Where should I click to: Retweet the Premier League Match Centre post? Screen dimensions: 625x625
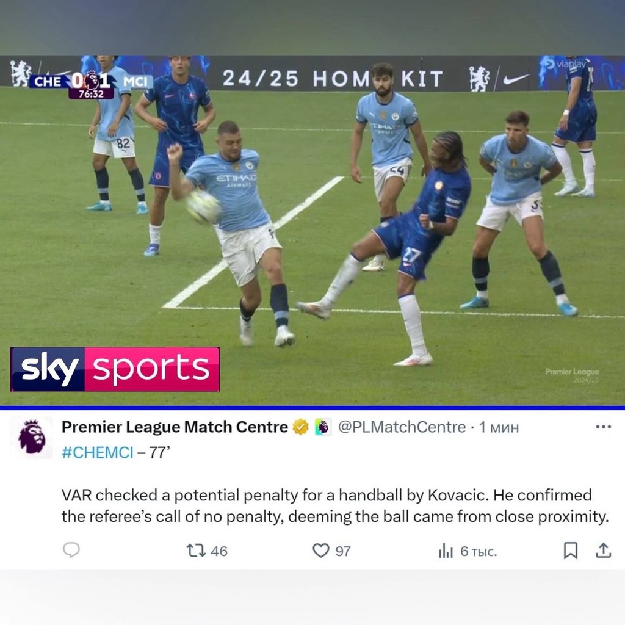pos(196,551)
